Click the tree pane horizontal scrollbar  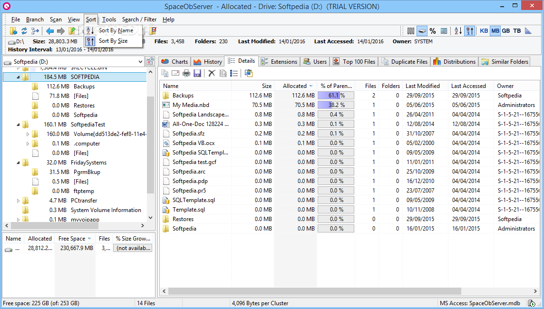[55, 225]
